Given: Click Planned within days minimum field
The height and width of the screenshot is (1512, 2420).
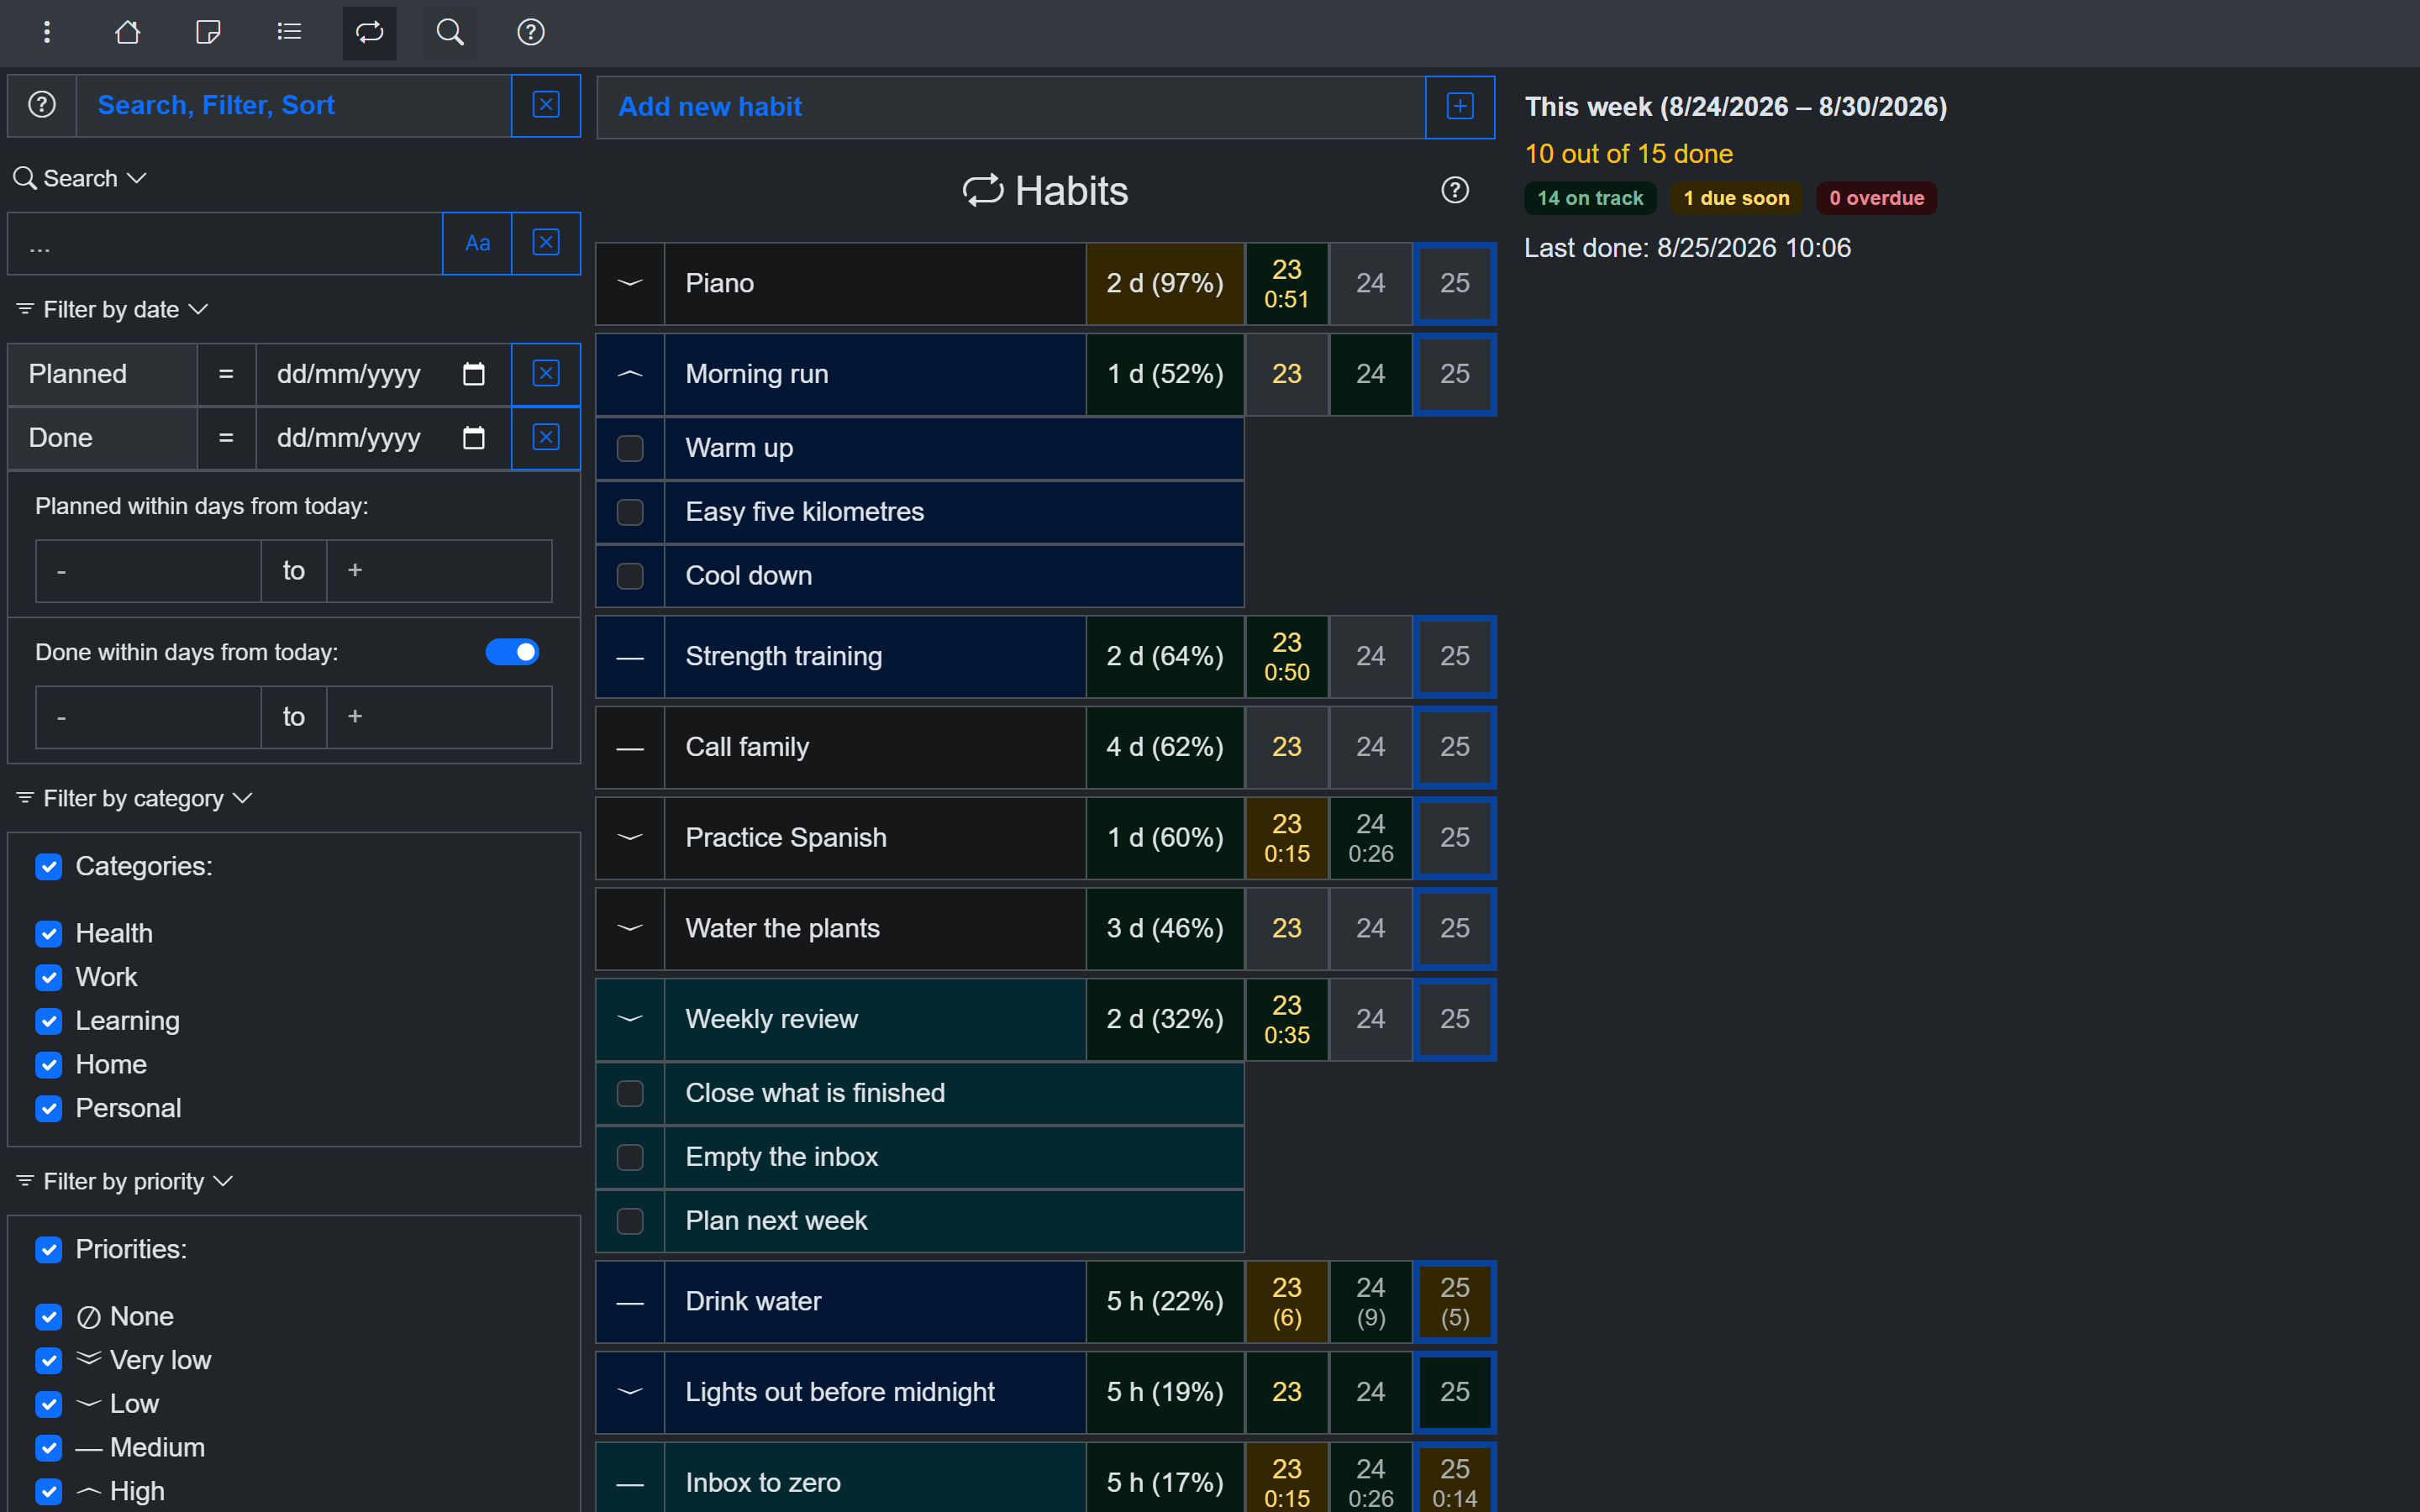Looking at the screenshot, I should pyautogui.click(x=148, y=571).
